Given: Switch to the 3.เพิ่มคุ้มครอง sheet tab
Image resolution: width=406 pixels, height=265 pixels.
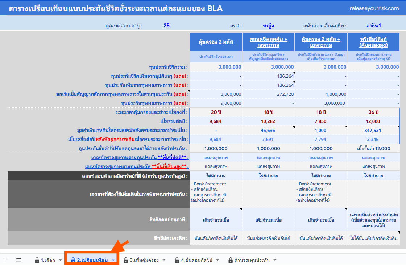Looking at the screenshot, I should click(x=144, y=260).
